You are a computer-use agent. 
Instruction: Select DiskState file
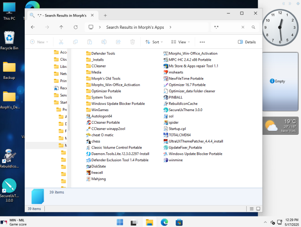click(x=96, y=166)
